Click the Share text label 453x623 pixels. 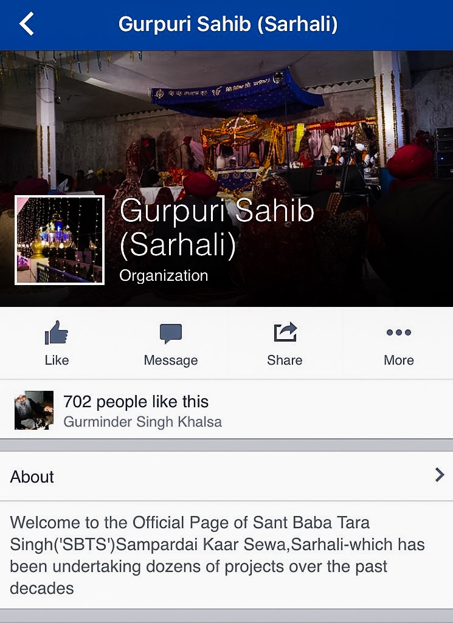tap(285, 360)
